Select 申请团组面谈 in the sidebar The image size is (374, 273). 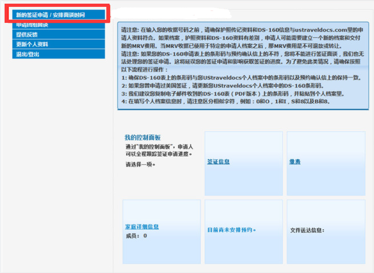coord(32,25)
